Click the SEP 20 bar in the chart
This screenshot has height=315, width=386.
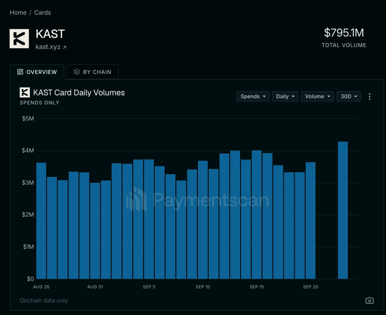point(311,220)
